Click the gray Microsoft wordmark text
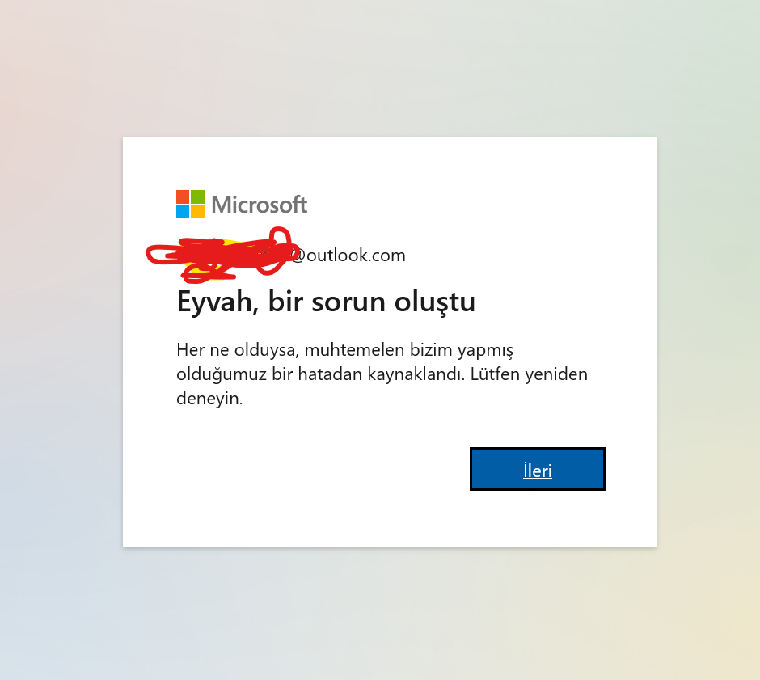The height and width of the screenshot is (680, 760). [260, 205]
